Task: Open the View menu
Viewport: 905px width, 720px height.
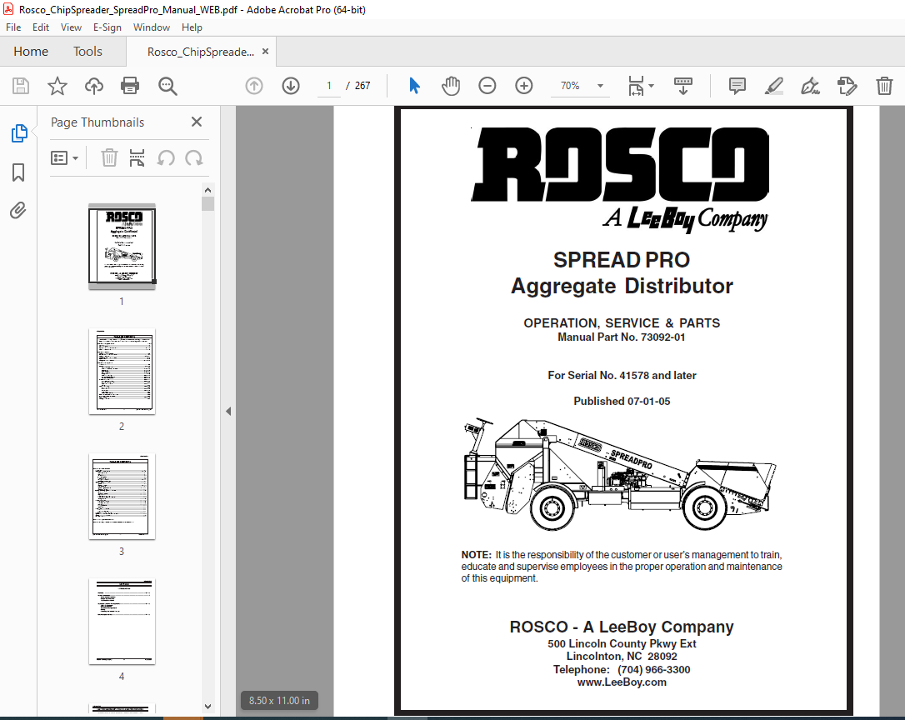Action: (x=71, y=27)
